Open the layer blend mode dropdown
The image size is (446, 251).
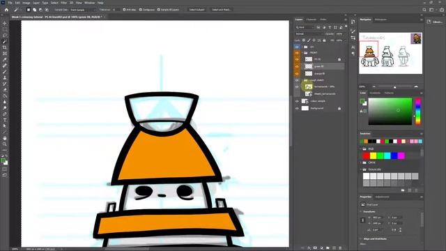coord(309,34)
